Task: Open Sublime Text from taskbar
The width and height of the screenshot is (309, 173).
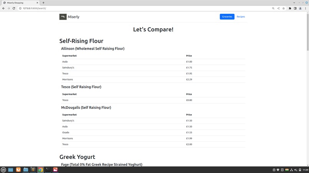Action: click(x=33, y=170)
